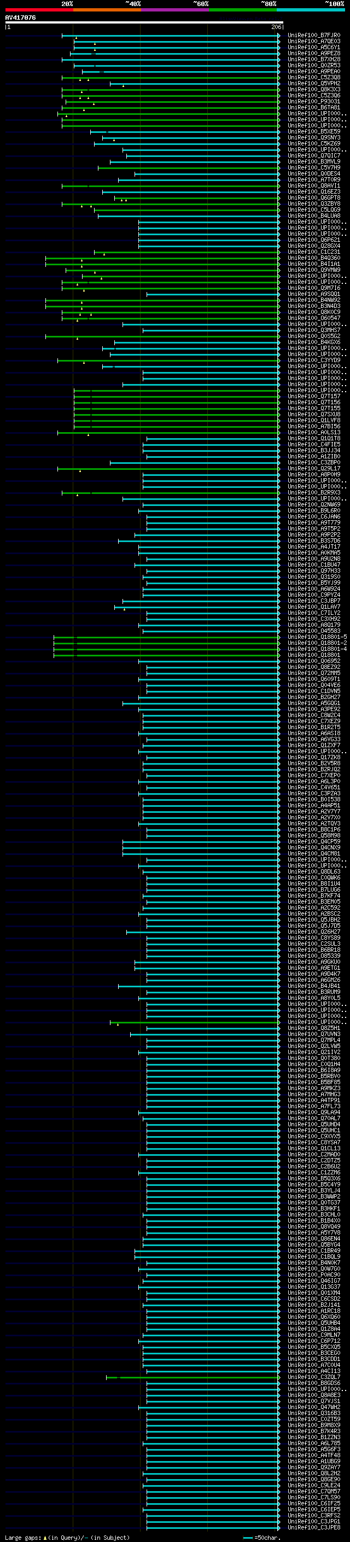
Task: Open the UniRef100_B4LUA8 entry
Action: tap(314, 216)
